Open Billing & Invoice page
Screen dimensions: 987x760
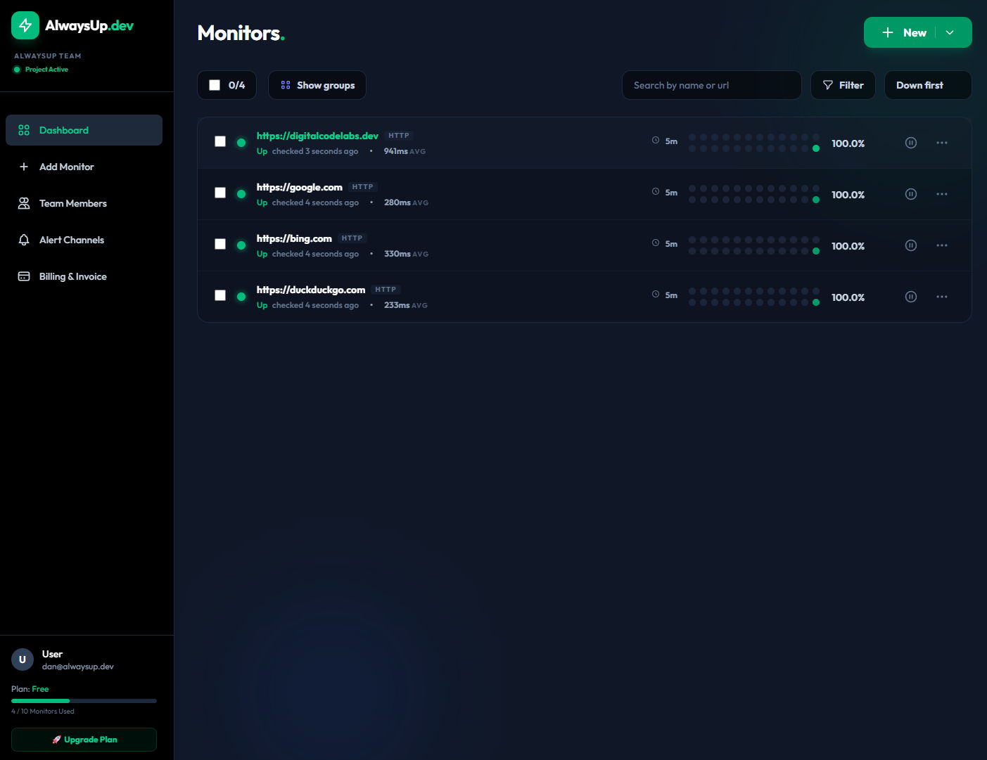(x=84, y=276)
